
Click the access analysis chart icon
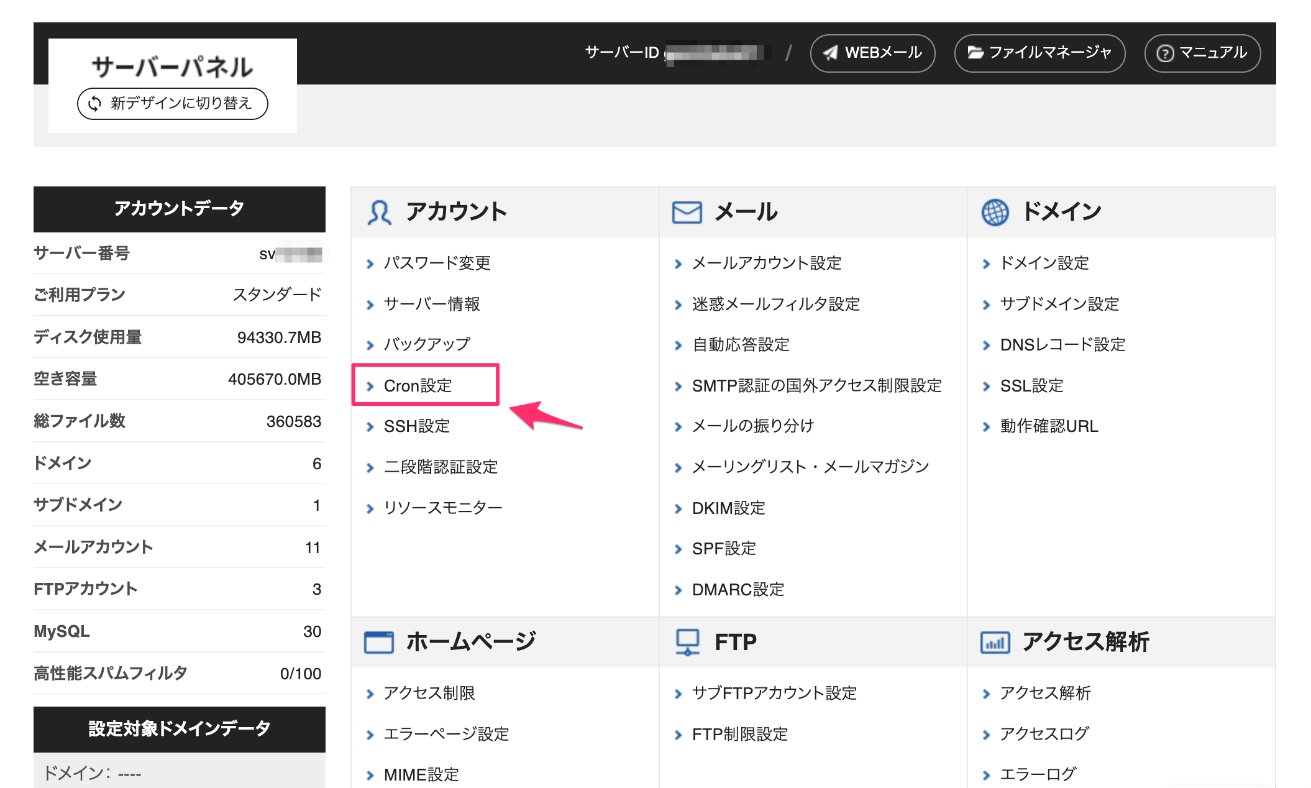click(995, 642)
